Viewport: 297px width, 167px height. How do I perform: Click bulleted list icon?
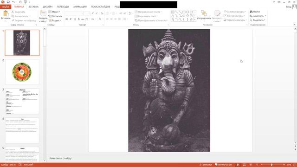coord(108,13)
